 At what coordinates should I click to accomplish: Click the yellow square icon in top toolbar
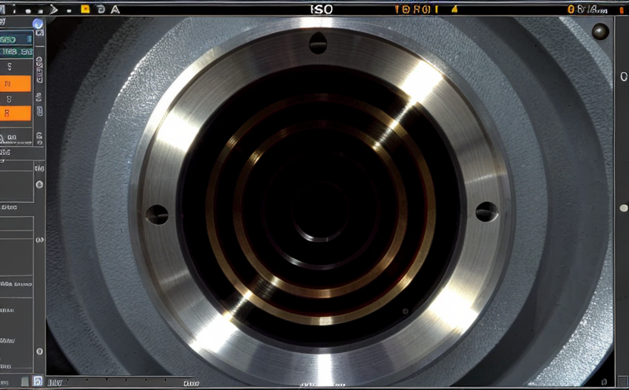point(85,9)
